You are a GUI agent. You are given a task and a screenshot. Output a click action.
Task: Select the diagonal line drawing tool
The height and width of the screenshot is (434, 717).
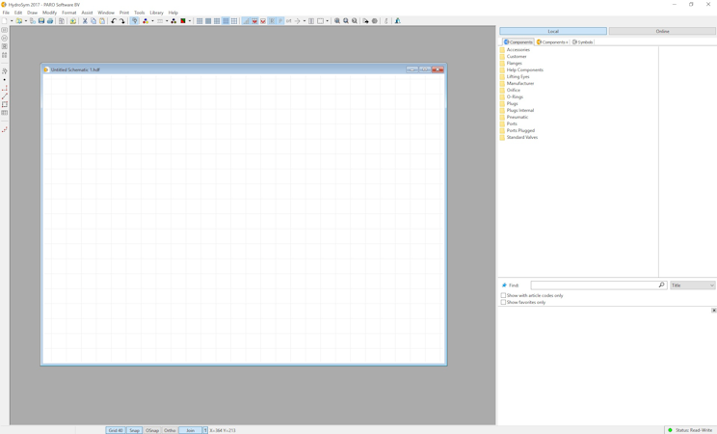(x=5, y=96)
